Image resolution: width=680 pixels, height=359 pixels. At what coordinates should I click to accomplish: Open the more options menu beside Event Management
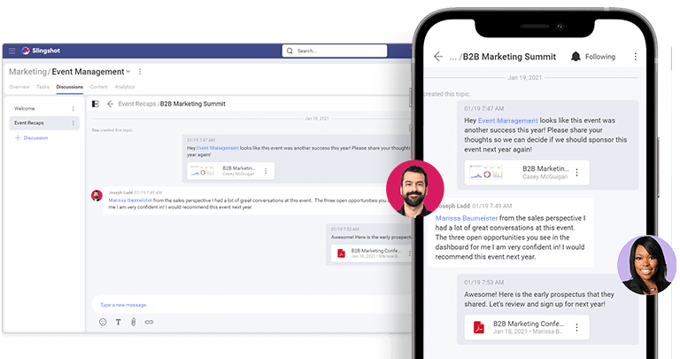[140, 72]
